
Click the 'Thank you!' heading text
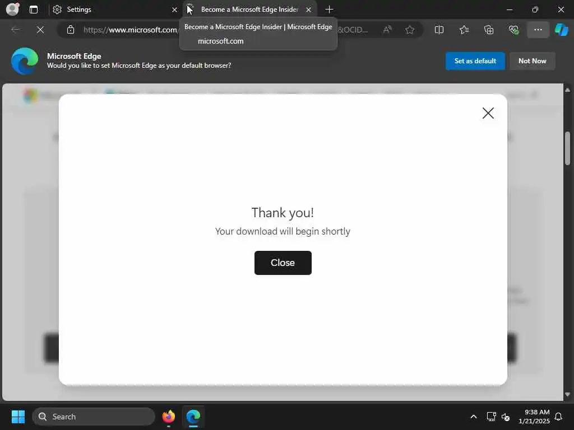coord(283,212)
